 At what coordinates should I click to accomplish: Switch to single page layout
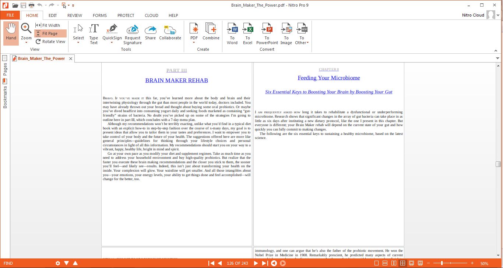376,263
